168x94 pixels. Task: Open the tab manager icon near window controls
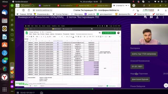(144, 5)
